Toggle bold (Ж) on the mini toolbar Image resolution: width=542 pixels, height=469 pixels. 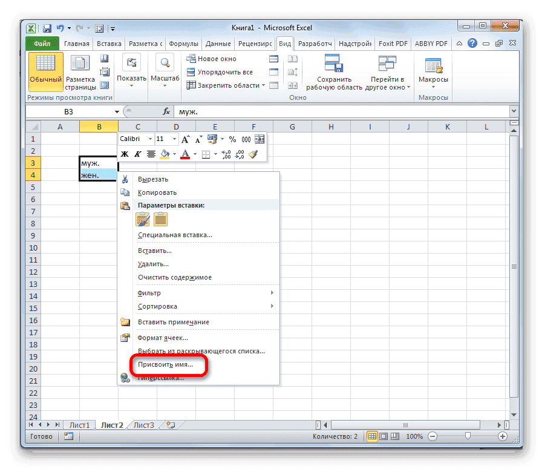pyautogui.click(x=125, y=153)
